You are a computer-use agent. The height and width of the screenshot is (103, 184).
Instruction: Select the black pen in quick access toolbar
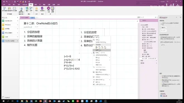(18, 1)
